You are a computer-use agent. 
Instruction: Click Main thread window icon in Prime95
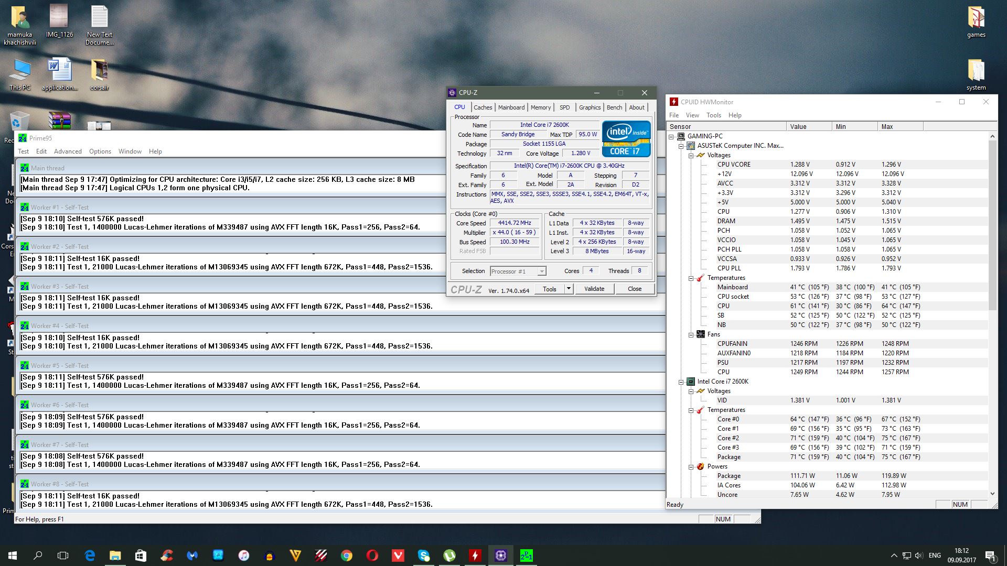(25, 168)
